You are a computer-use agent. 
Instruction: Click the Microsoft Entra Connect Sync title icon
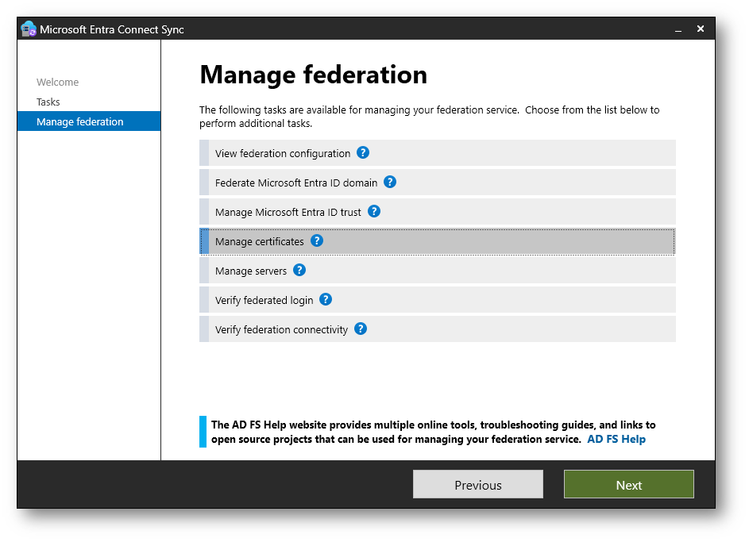pos(29,29)
